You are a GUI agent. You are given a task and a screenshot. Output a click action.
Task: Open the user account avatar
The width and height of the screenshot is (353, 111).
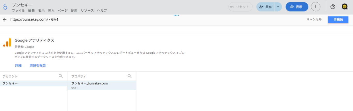tap(345, 7)
